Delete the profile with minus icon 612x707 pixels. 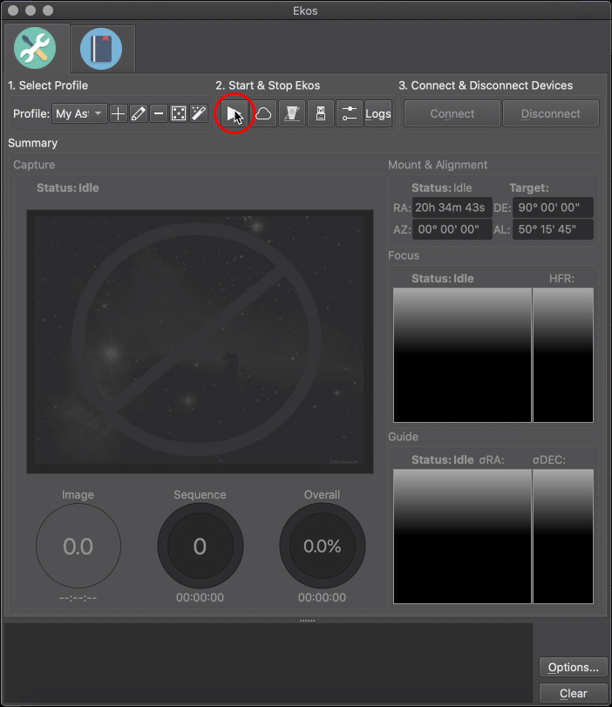pos(158,114)
